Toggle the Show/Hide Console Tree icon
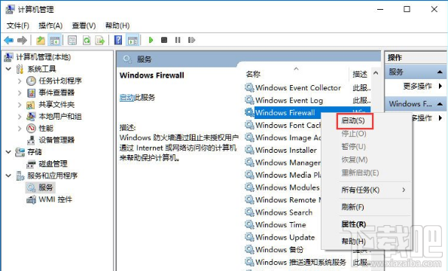The height and width of the screenshot is (271, 448). click(x=54, y=40)
